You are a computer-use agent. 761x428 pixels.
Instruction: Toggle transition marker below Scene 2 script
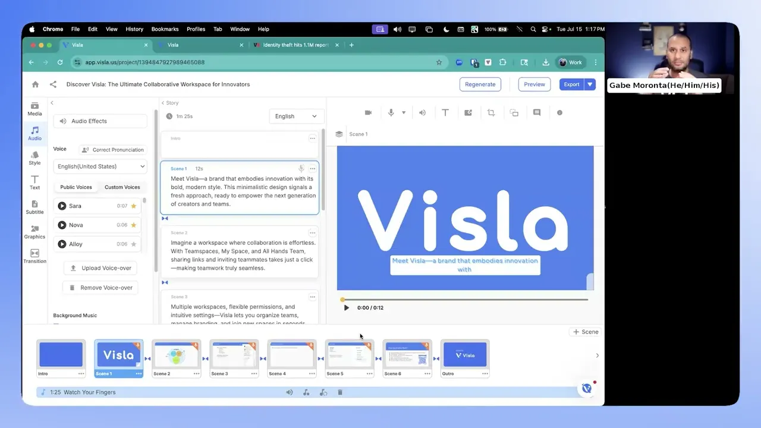point(165,282)
